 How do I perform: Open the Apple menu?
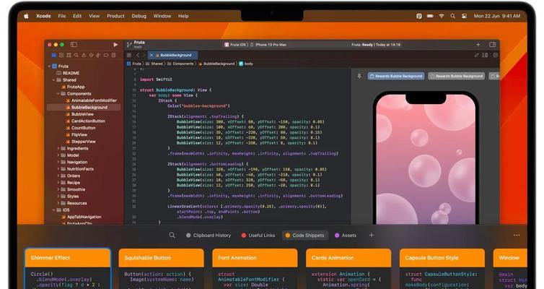point(26,16)
